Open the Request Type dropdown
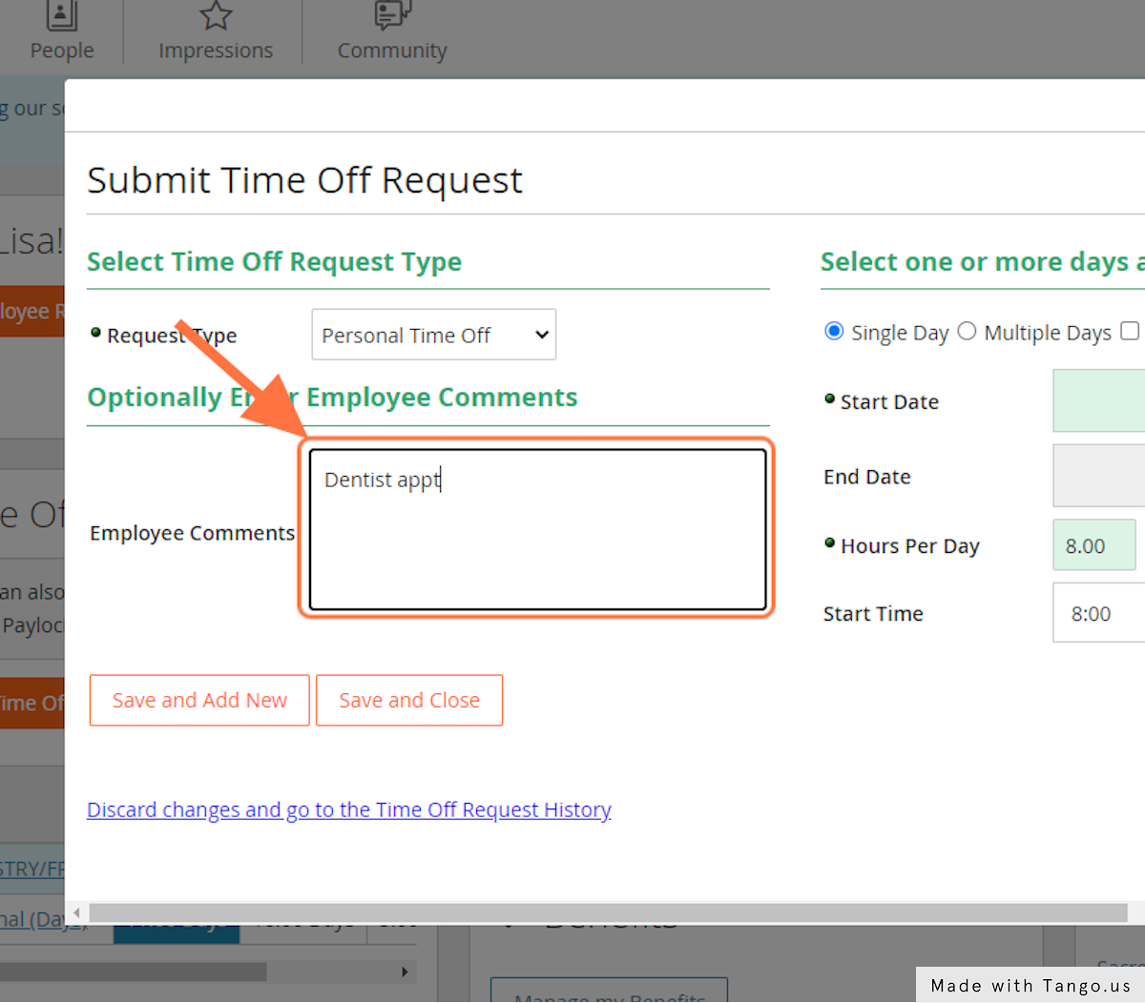Viewport: 1145px width, 1003px height. pos(434,335)
